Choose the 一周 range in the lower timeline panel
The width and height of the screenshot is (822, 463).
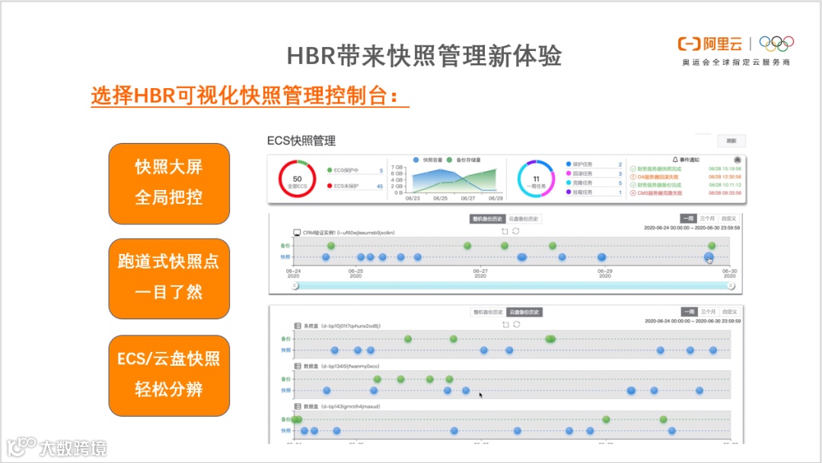pos(690,312)
